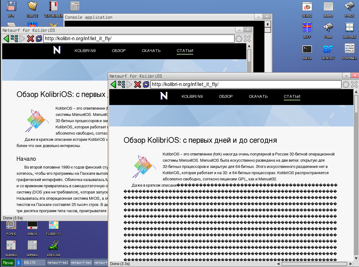Toggle the blue taskbar arrow switch

coord(18,262)
